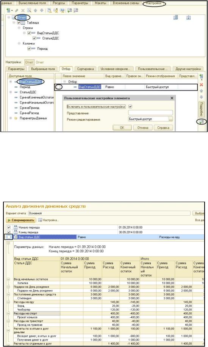Toggle the ВидСтатьиДДС filter row checkbox
Viewport: 208px width, 347px height.
point(59,87)
